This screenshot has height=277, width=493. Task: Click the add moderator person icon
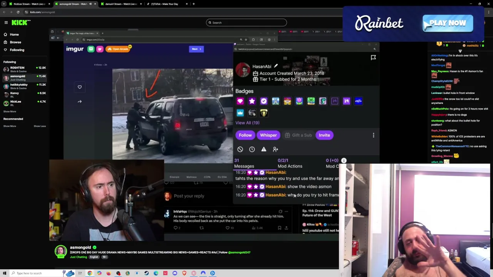click(275, 149)
